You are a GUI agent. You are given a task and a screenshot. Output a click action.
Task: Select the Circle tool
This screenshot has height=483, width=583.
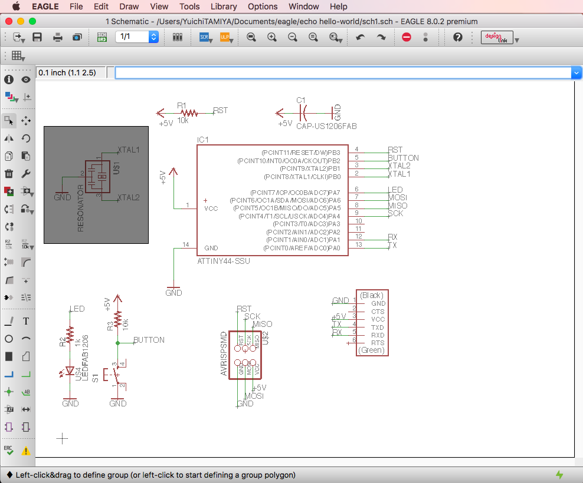point(9,339)
